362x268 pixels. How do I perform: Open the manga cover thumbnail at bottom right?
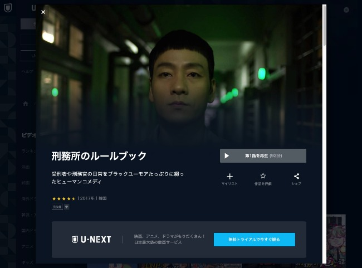pyautogui.click(x=336, y=240)
